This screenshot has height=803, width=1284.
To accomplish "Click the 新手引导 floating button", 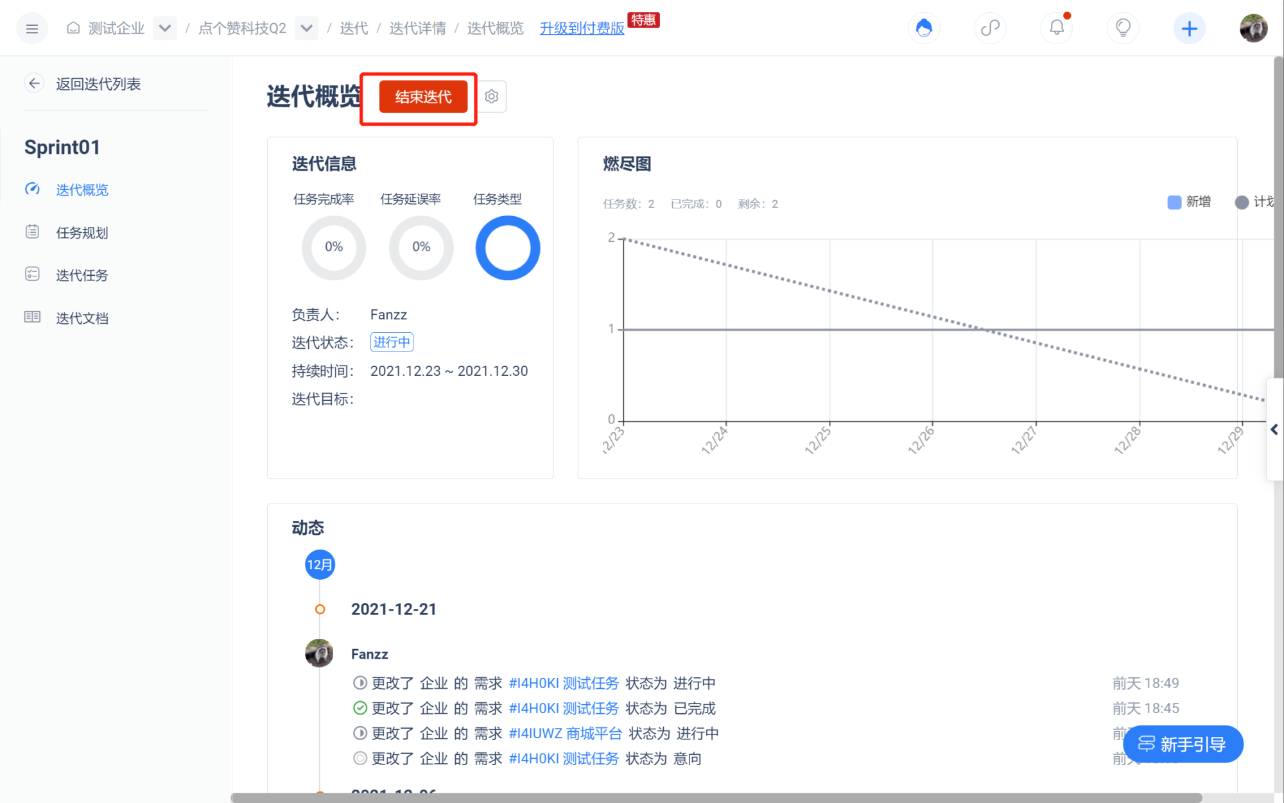I will pos(1183,744).
